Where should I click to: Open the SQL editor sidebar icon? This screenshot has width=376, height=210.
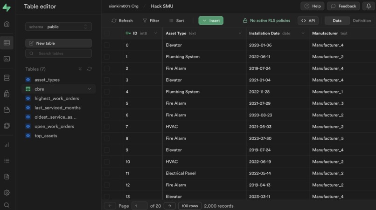pos(7,59)
